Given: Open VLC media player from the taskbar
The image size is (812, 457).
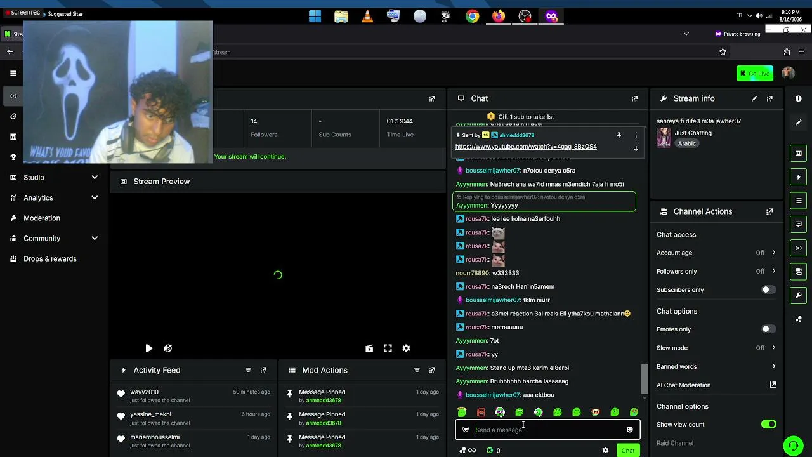Looking at the screenshot, I should click(367, 17).
